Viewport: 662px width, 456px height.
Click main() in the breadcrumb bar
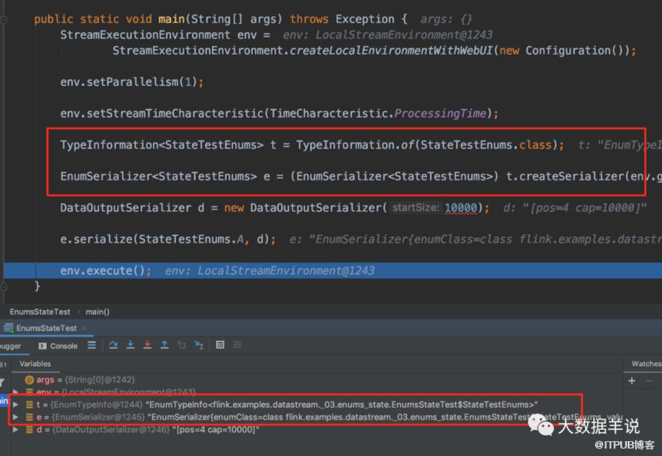(x=97, y=312)
